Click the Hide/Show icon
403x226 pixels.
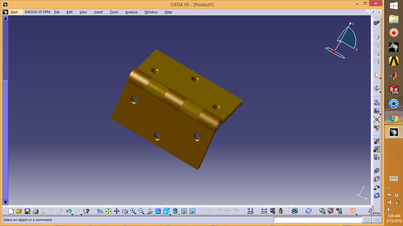tap(184, 211)
